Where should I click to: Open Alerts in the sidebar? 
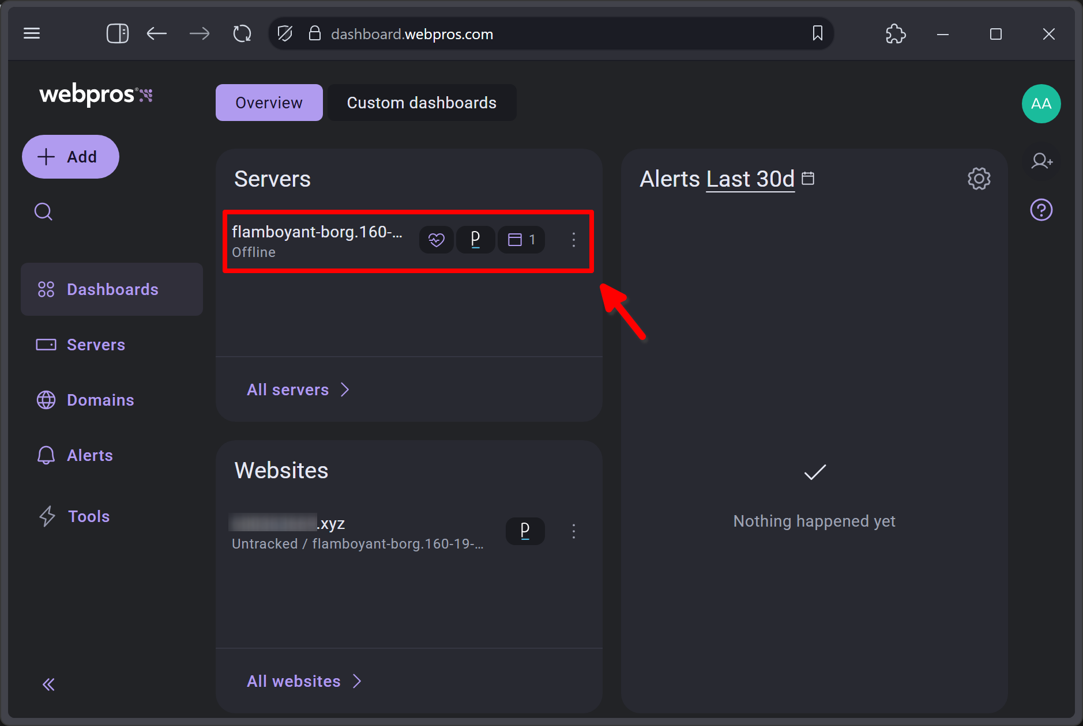click(x=112, y=455)
